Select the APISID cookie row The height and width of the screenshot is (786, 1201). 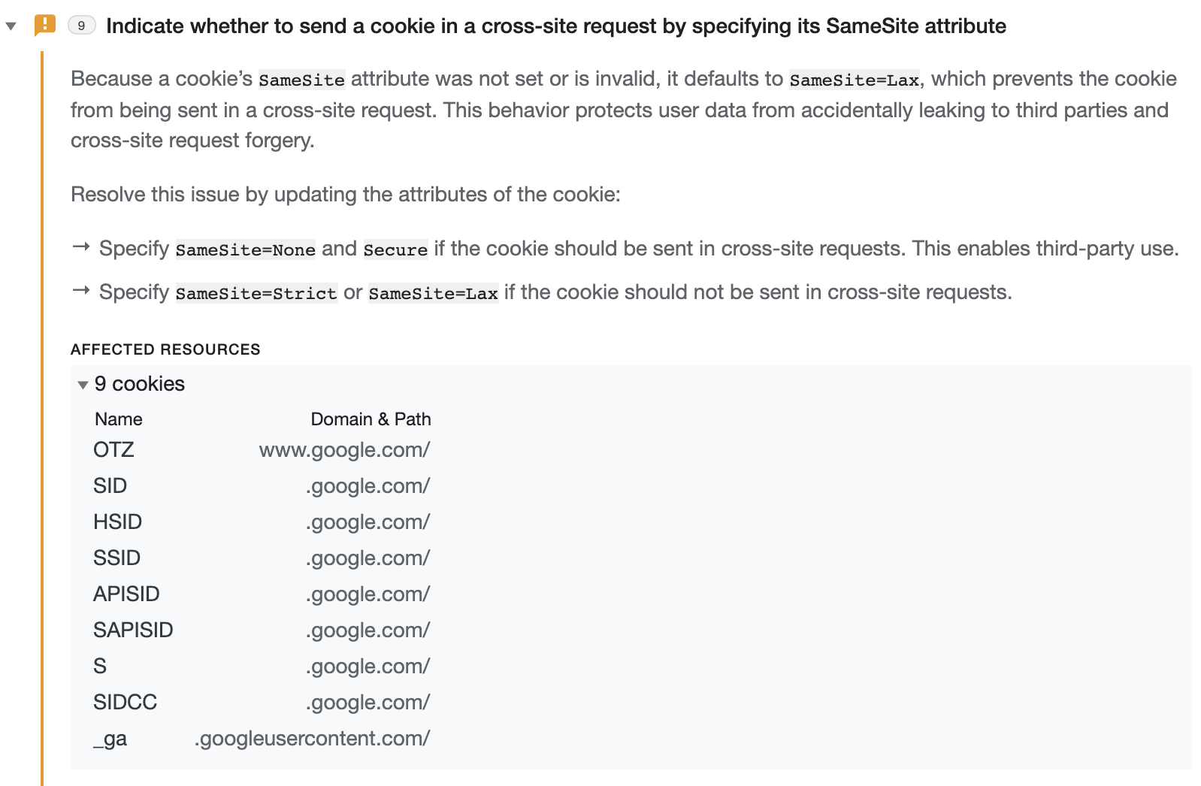[126, 594]
